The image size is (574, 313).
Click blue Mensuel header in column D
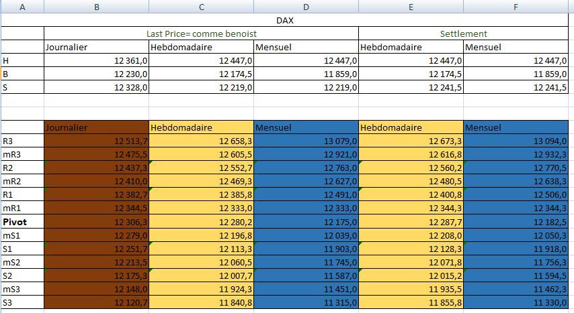tap(306, 127)
